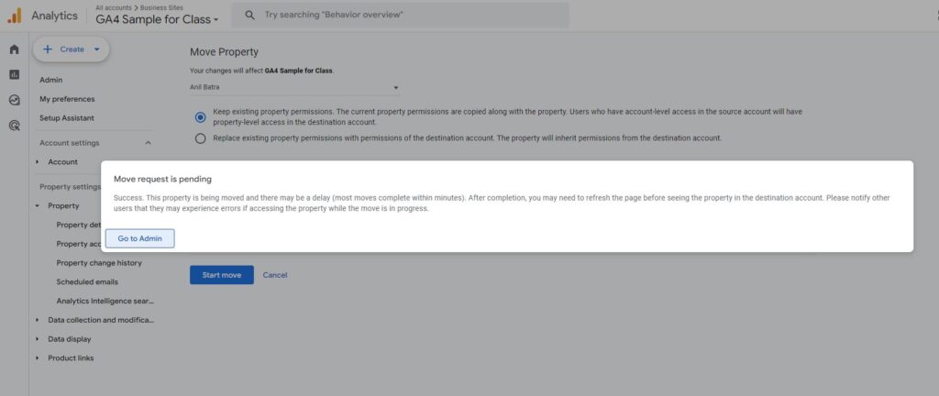Focus the search input field
The image size is (939, 396).
coord(403,15)
